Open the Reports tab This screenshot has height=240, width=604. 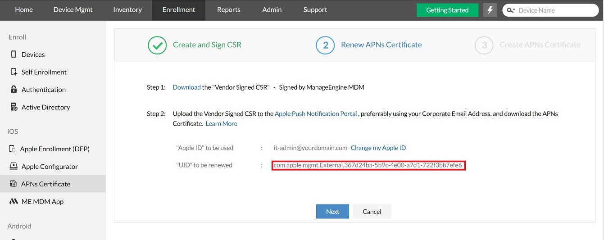click(229, 10)
